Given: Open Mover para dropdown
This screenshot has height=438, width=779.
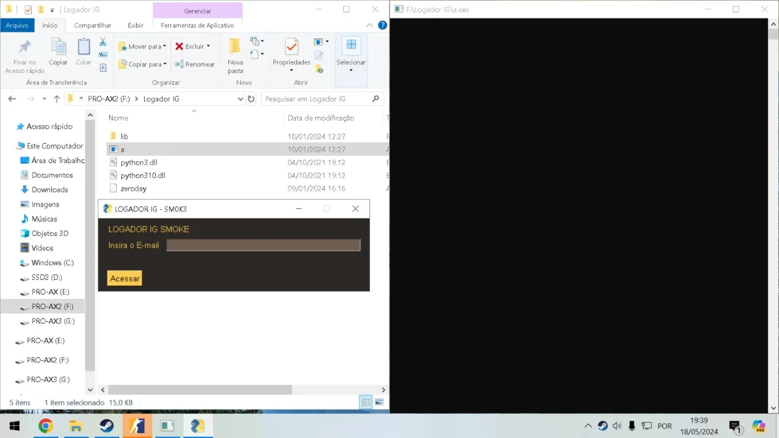Looking at the screenshot, I should tap(142, 47).
